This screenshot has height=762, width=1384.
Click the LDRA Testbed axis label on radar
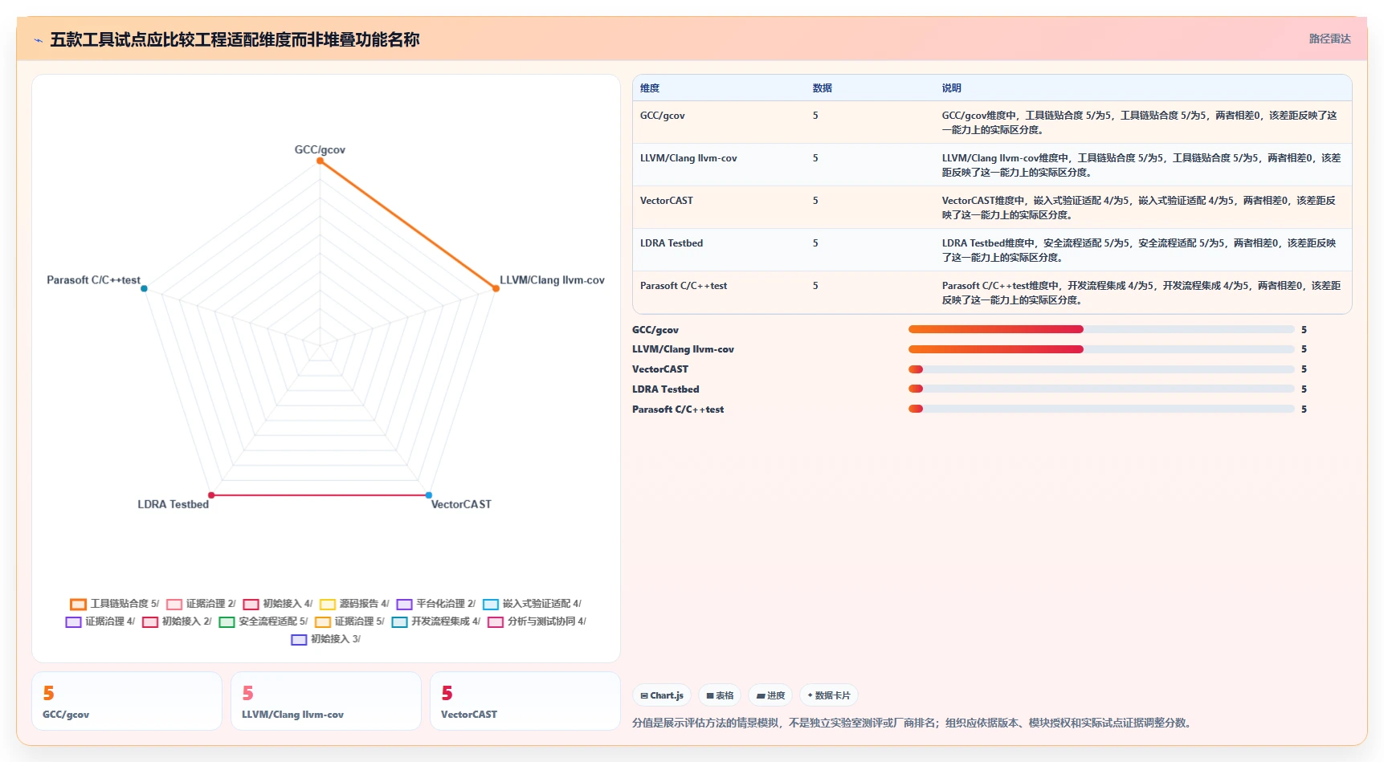174,504
